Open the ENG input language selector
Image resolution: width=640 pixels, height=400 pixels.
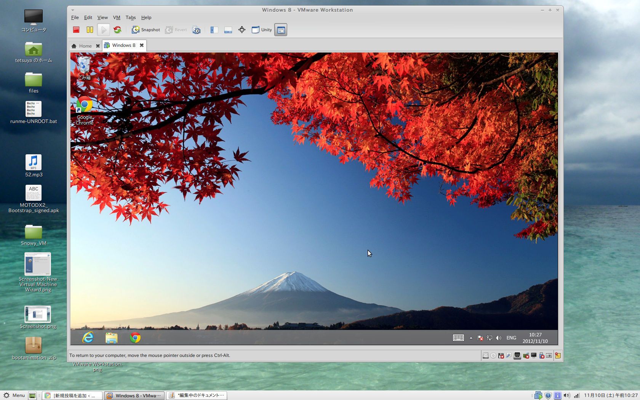click(511, 338)
